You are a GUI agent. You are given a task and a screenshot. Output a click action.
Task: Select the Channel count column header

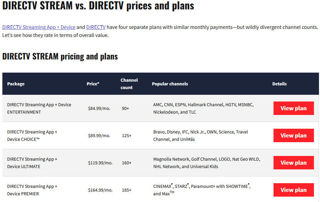(129, 84)
